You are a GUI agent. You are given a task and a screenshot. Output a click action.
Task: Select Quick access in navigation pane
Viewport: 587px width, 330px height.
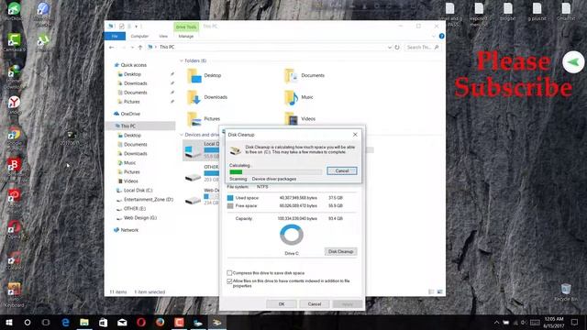point(134,65)
